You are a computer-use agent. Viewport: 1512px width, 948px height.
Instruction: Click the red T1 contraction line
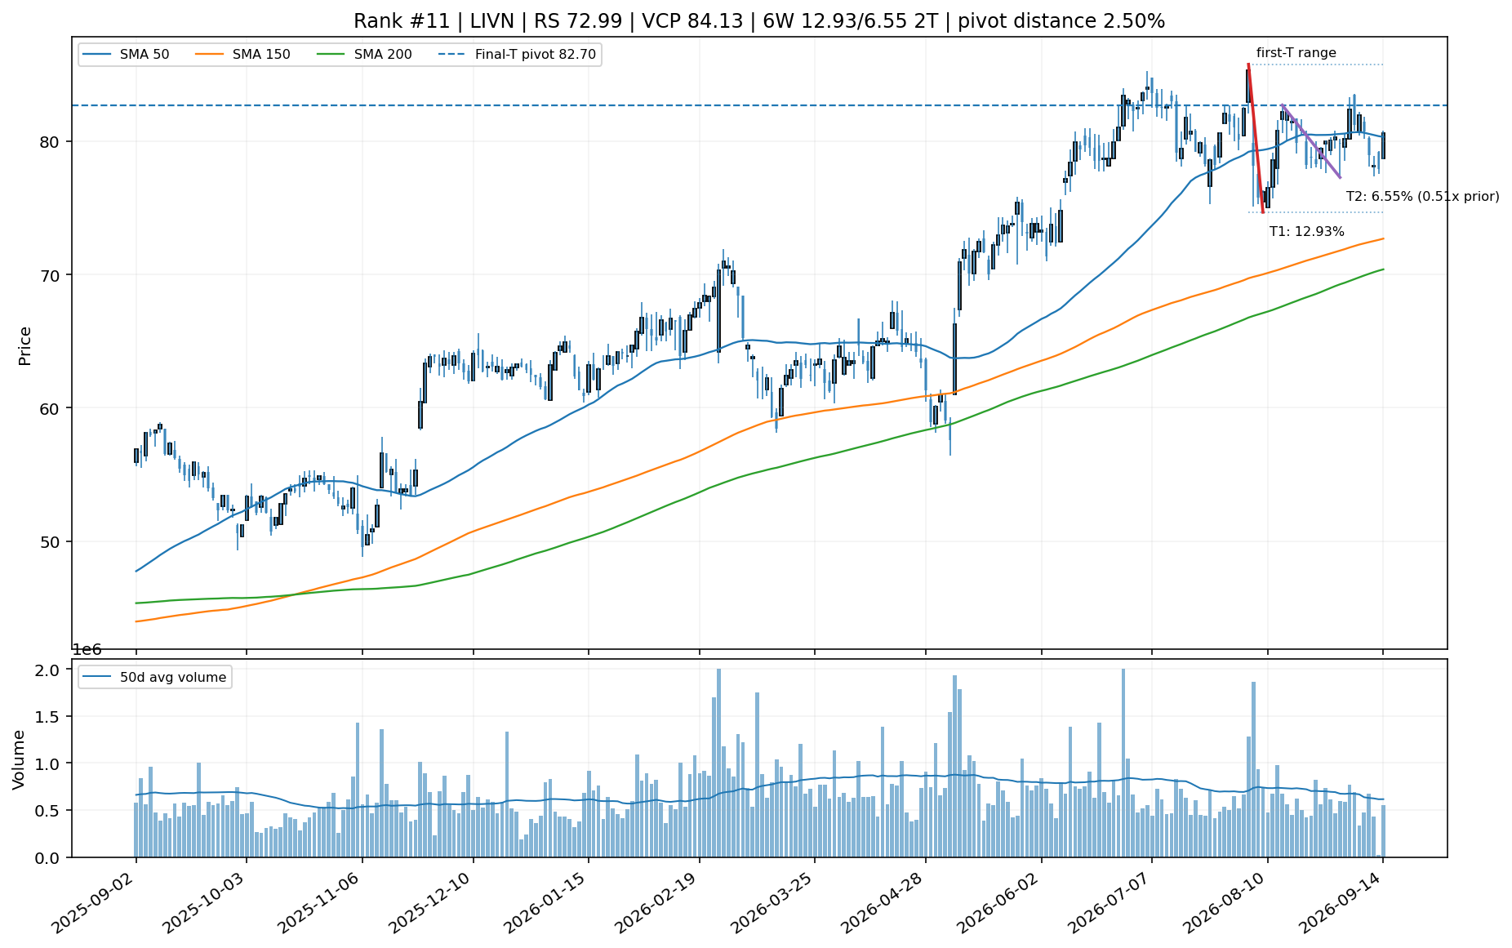click(x=1256, y=138)
